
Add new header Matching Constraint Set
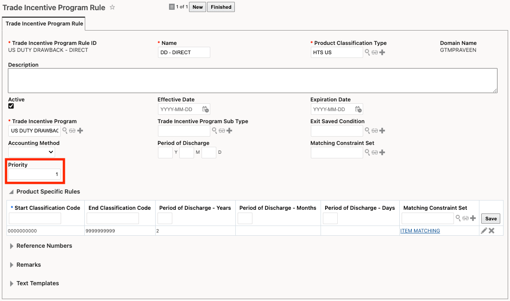point(382,152)
